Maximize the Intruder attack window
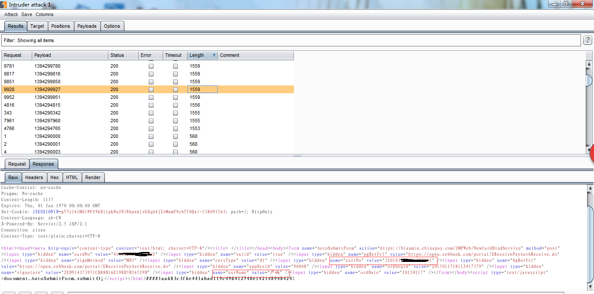 pyautogui.click(x=566, y=3)
